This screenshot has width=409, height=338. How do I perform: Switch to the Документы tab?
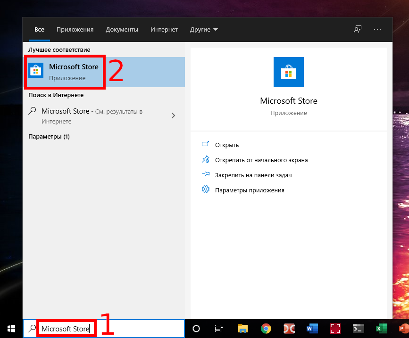coord(122,29)
